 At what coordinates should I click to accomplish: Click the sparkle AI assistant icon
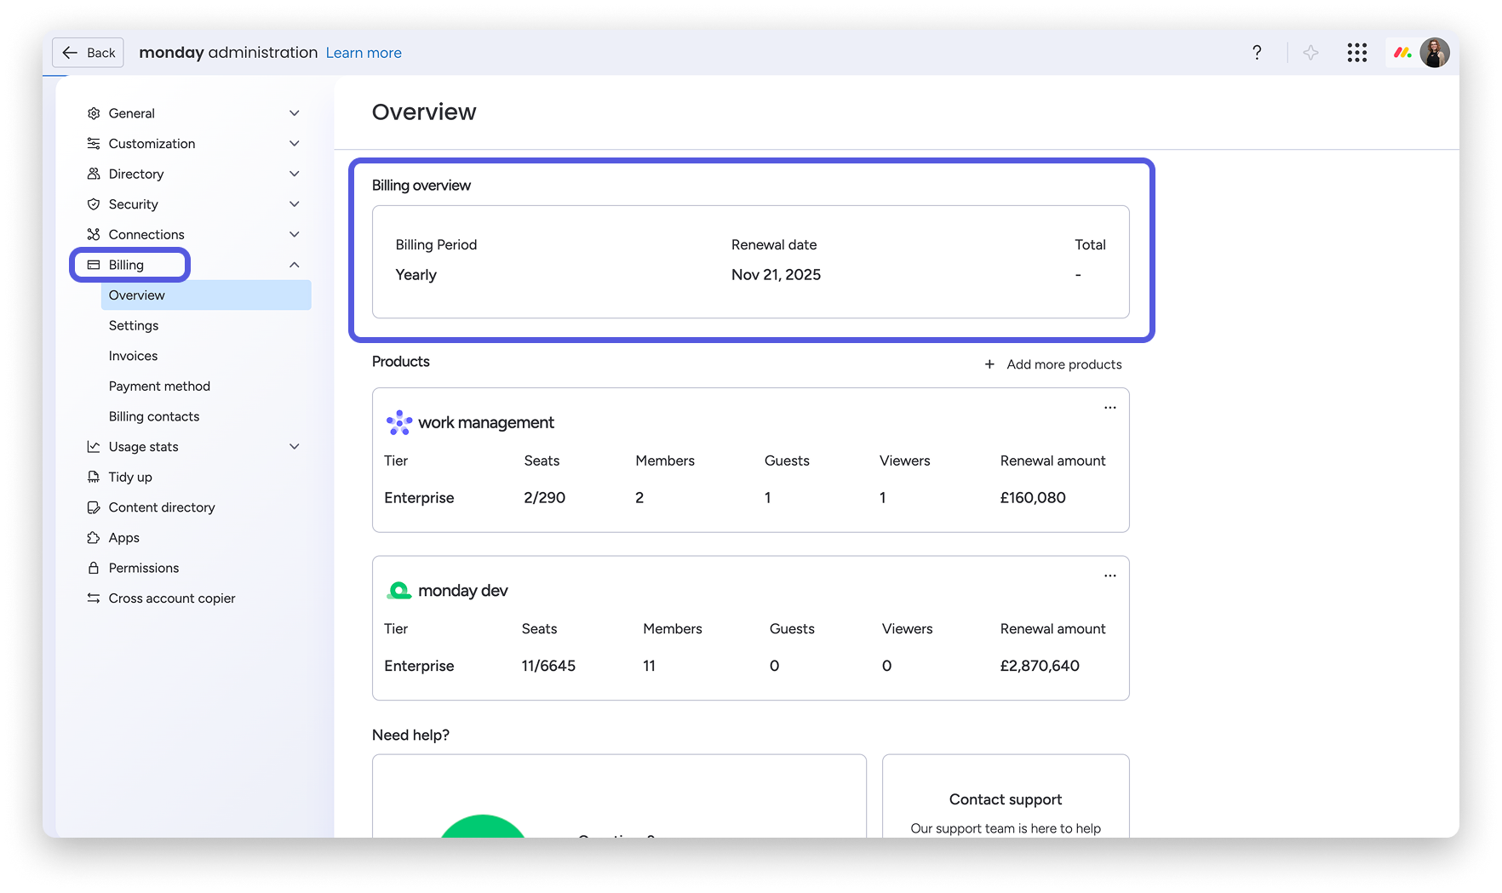pyautogui.click(x=1310, y=53)
